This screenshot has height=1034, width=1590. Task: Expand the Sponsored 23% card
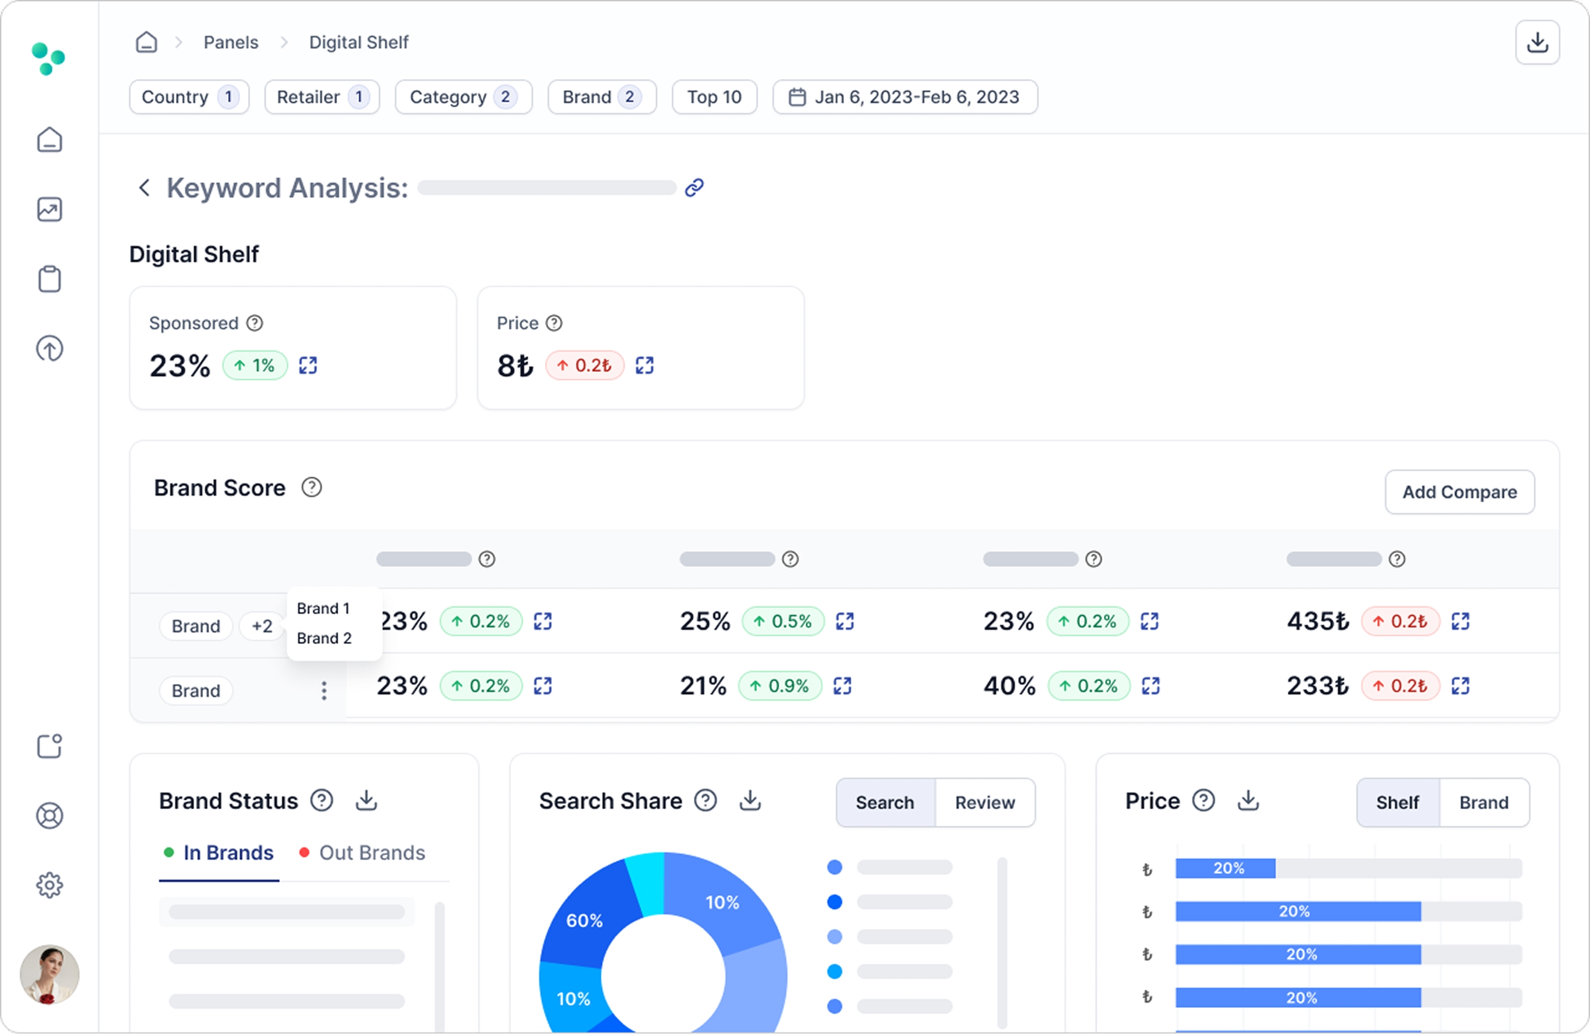pos(308,366)
